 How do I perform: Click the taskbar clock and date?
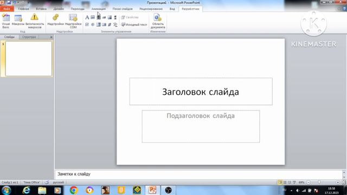point(331,191)
